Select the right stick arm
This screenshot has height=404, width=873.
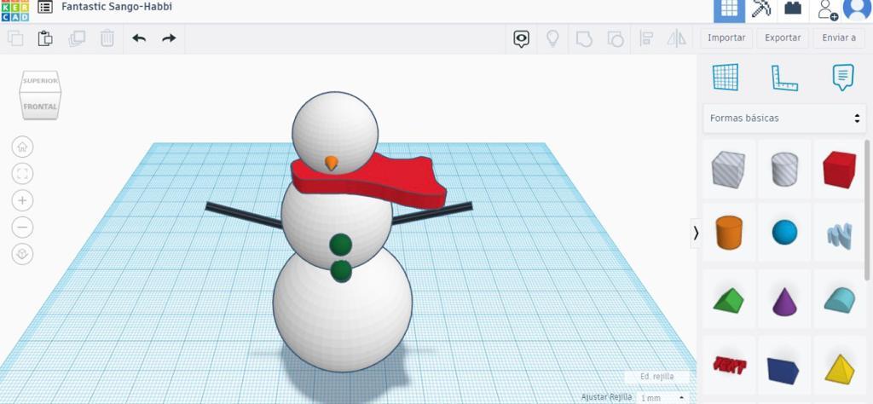(x=432, y=214)
